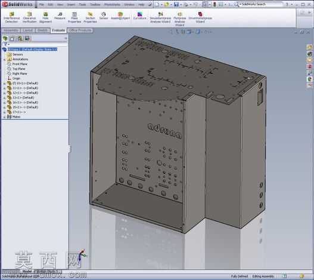Click the Open file icon

point(166,4)
